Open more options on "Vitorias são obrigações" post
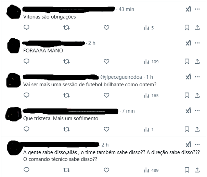The width and height of the screenshot is (207, 177). coord(197,9)
